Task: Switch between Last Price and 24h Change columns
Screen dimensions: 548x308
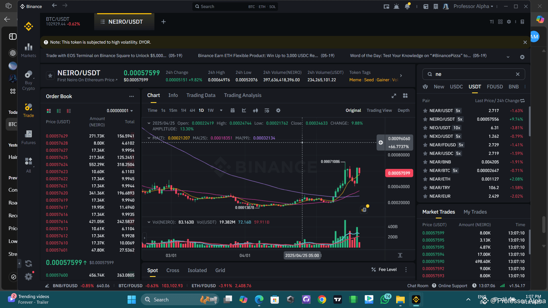Action: click(x=523, y=101)
